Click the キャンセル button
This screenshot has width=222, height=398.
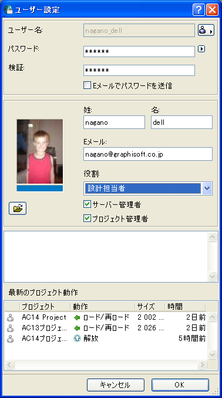tap(116, 385)
